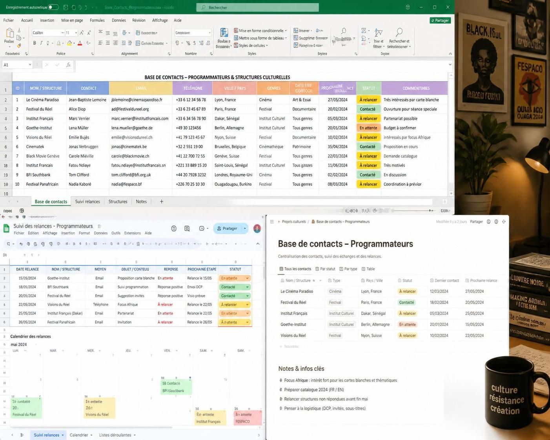The image size is (550, 440).
Task: Open the number format dropdown in Excel
Action: 209,33
